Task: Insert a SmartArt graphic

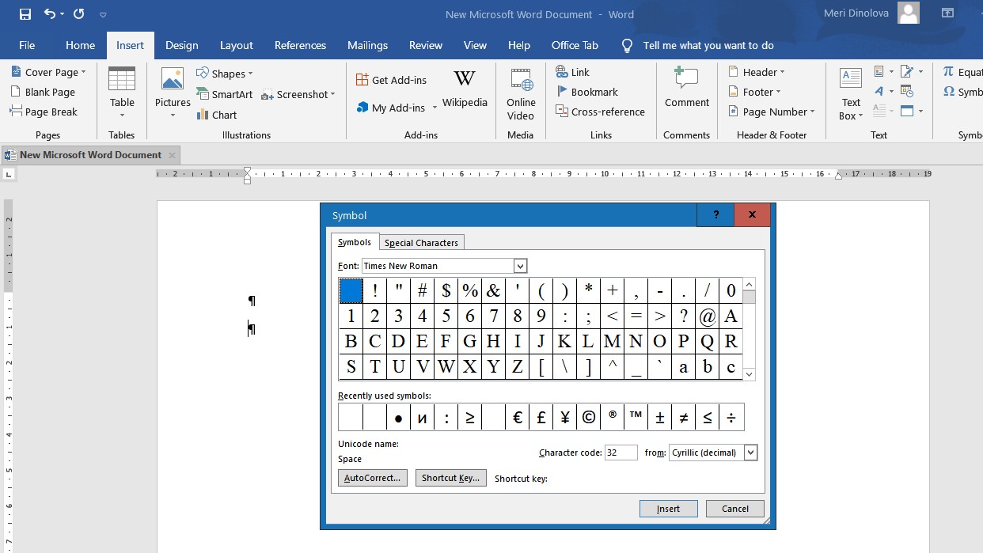Action: (x=225, y=94)
